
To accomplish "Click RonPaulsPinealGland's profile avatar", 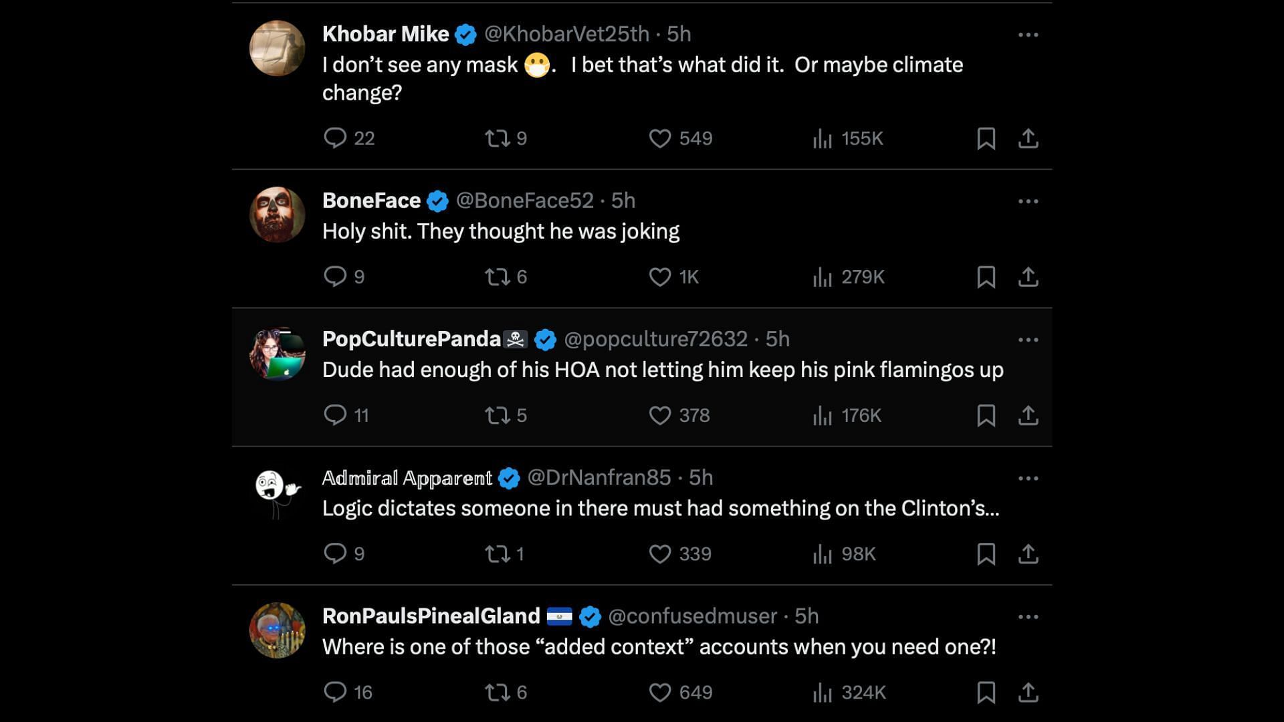I will (x=277, y=630).
